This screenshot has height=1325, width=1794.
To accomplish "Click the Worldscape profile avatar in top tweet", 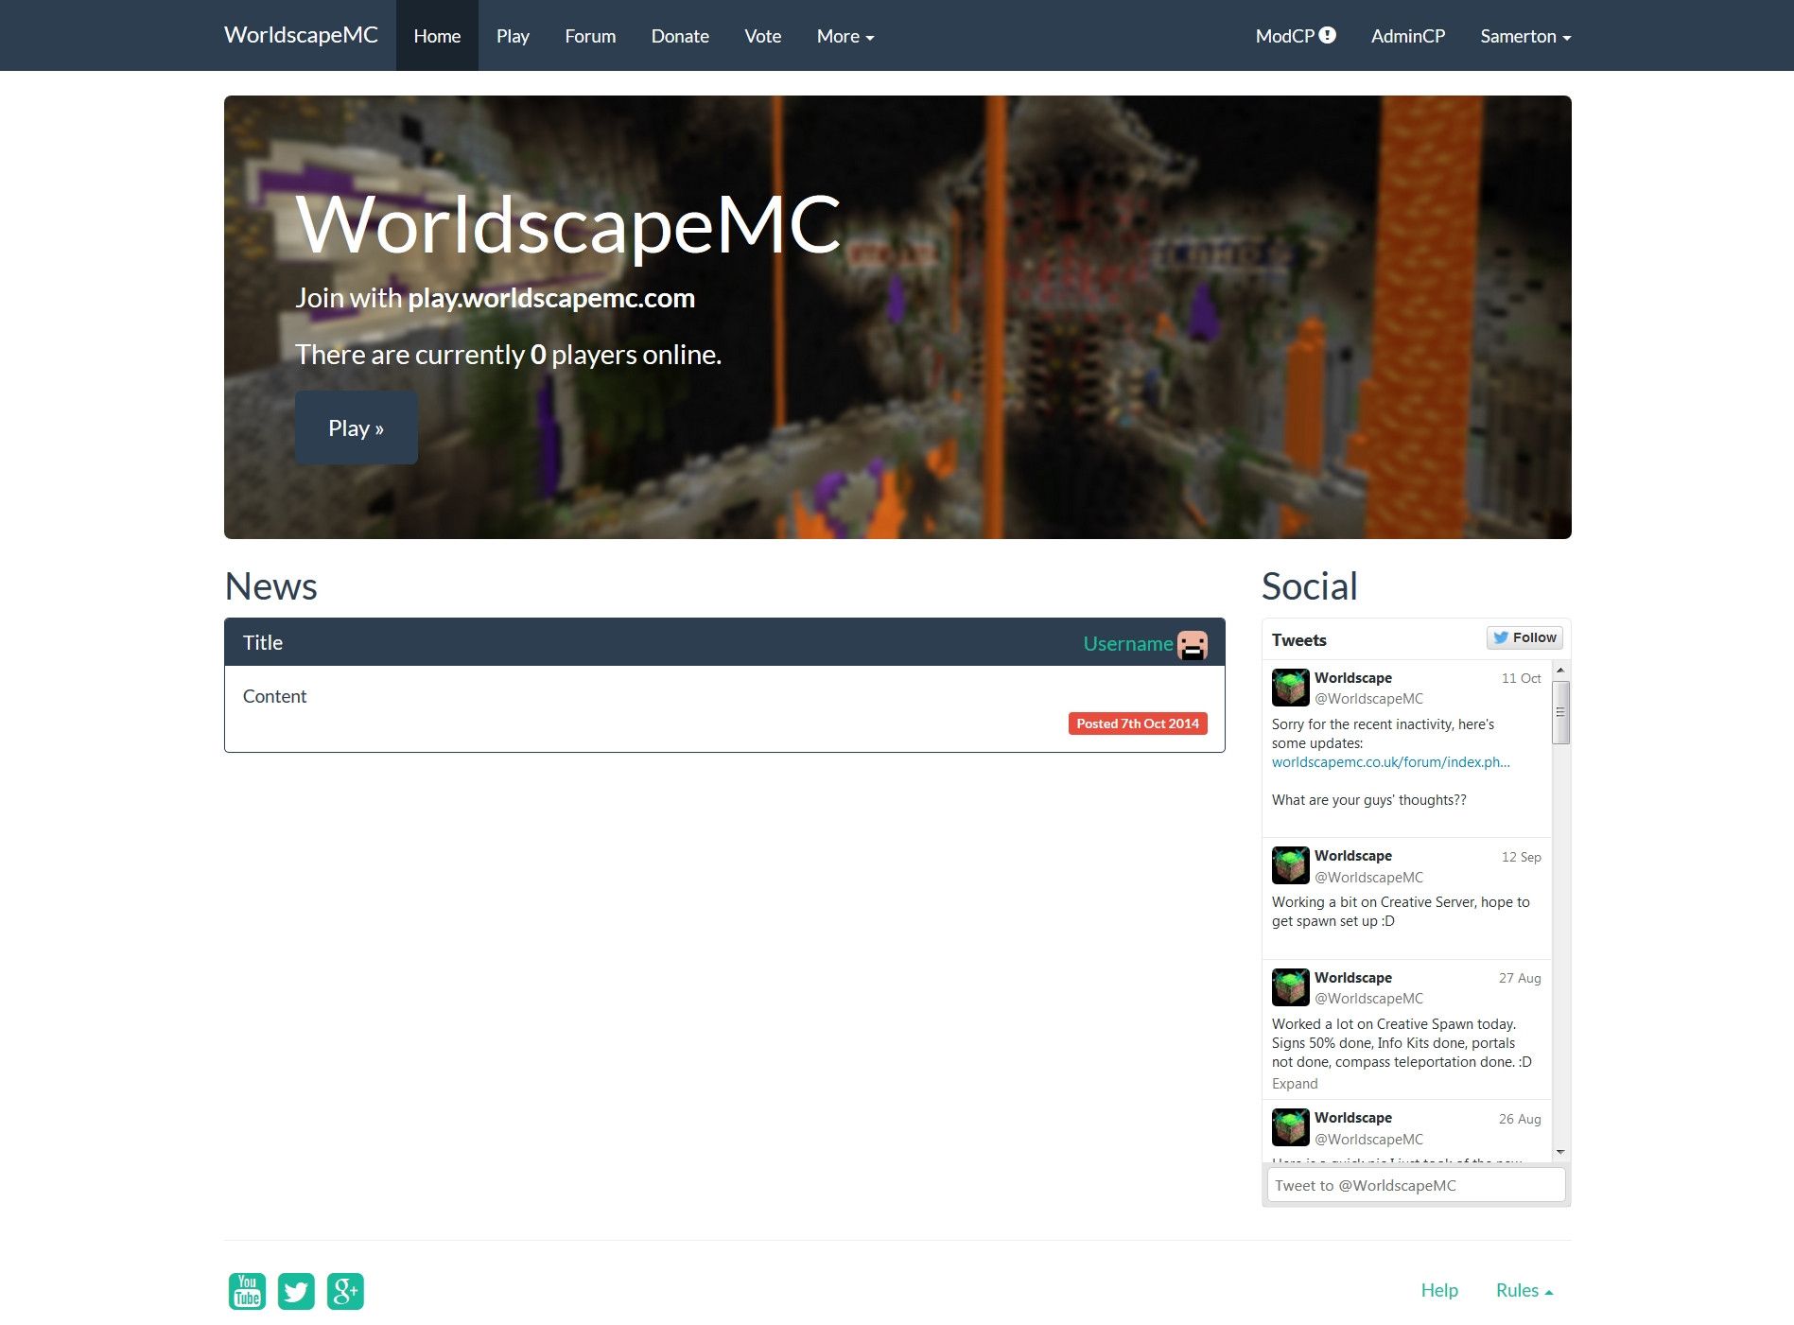I will click(x=1289, y=687).
